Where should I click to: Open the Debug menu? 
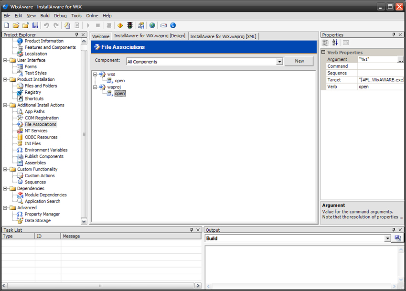60,16
